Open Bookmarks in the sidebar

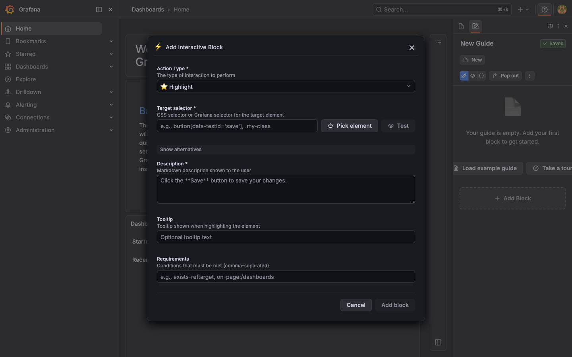click(31, 41)
